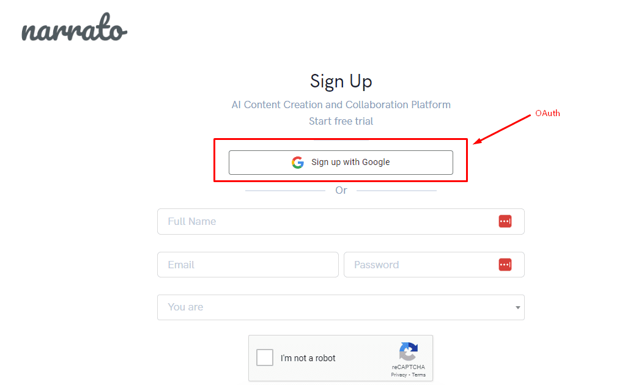This screenshot has width=622, height=385.
Task: Sign up with Google button
Action: click(x=341, y=163)
